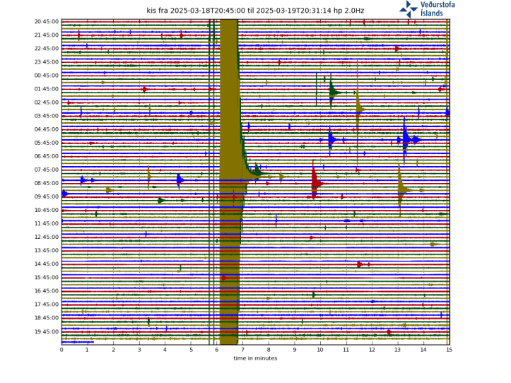Select the 03:45:00 time label
The image size is (511, 383).
[46, 116]
